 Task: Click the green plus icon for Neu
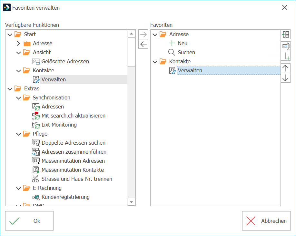coord(172,43)
